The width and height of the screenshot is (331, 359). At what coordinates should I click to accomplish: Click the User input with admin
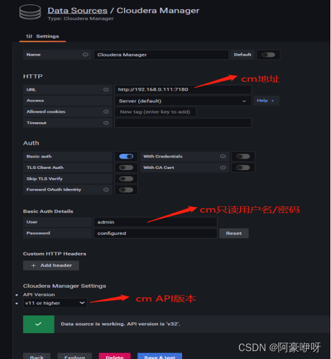click(156, 222)
